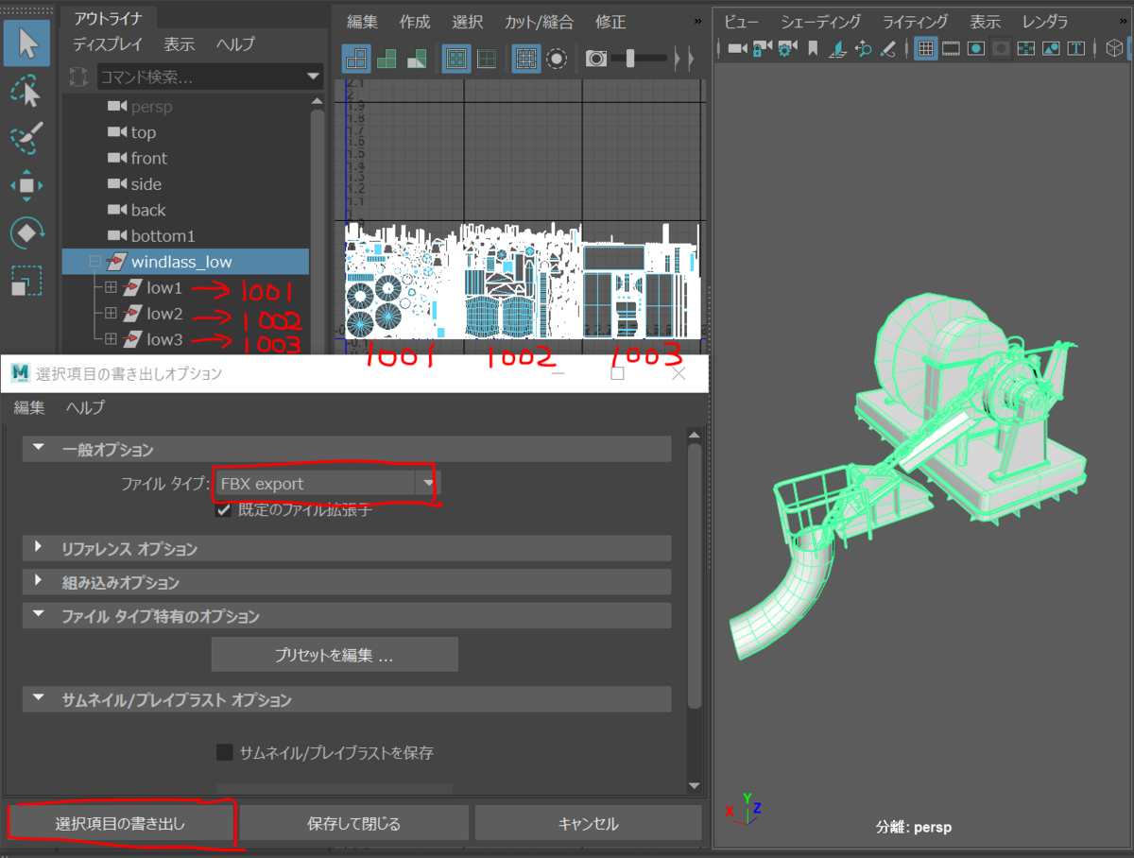Choose the Scale tool in toolbox
Viewport: 1134px width, 858px height.
click(26, 281)
